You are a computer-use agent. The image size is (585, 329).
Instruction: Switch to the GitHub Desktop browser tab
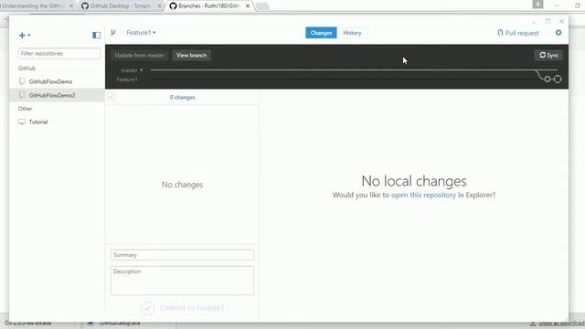pos(122,6)
